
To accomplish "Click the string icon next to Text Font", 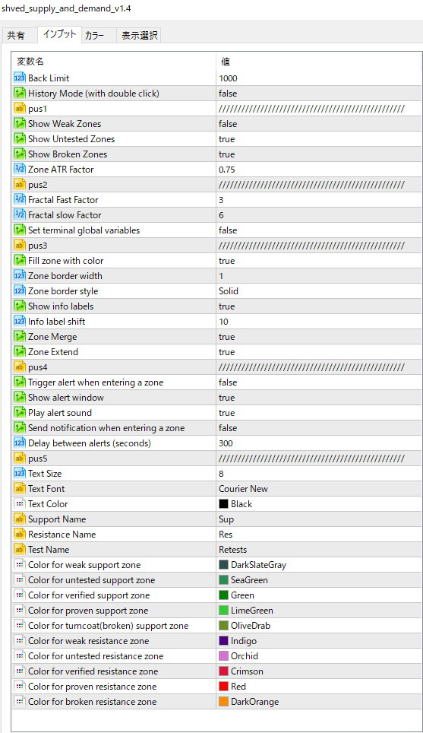I will pos(20,488).
